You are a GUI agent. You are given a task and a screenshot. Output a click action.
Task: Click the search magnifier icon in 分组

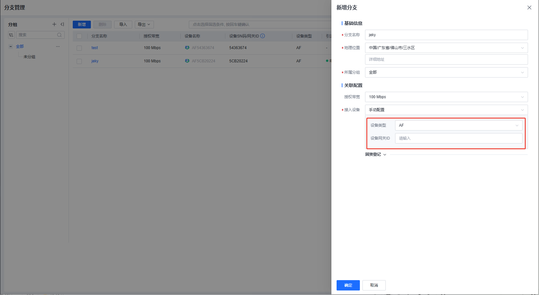59,35
